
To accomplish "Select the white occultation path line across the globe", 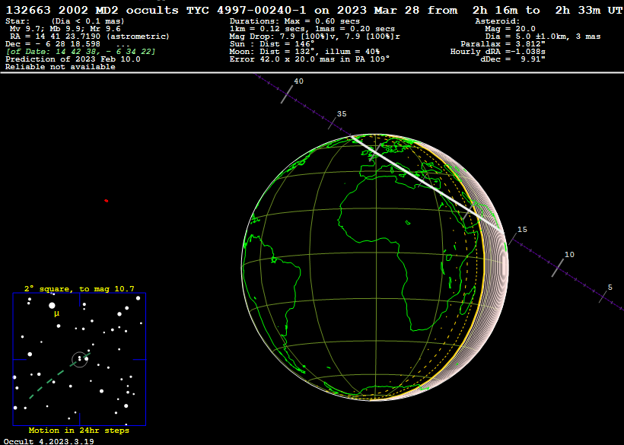I will (x=426, y=183).
